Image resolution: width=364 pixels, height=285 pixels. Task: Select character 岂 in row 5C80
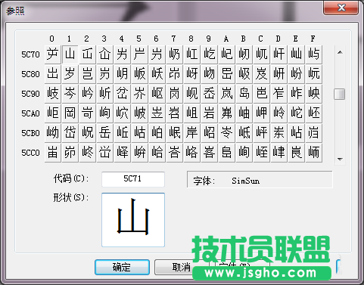pos(87,74)
